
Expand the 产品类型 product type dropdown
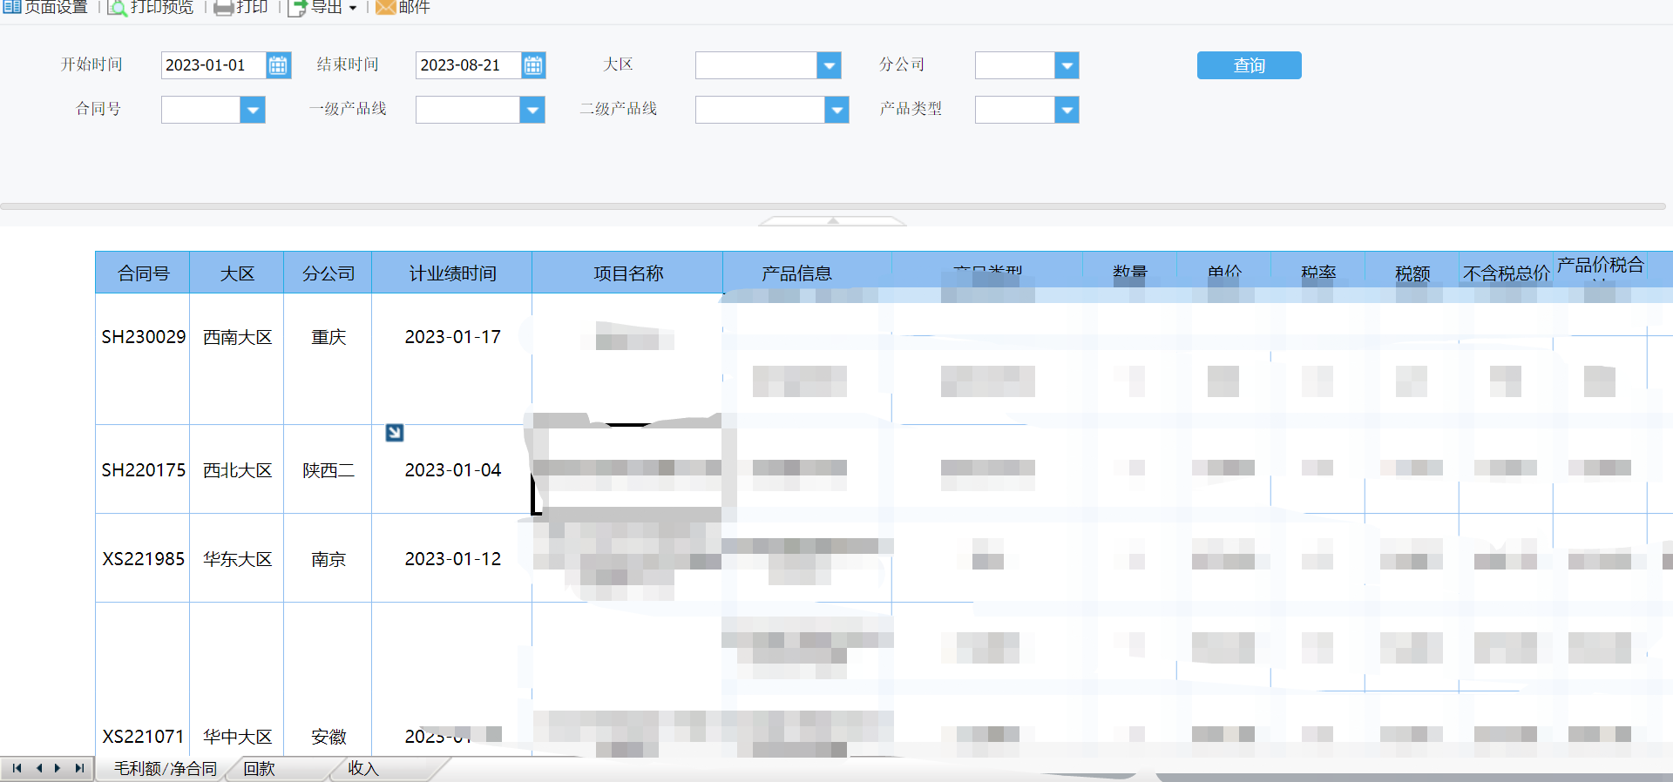click(x=1067, y=110)
